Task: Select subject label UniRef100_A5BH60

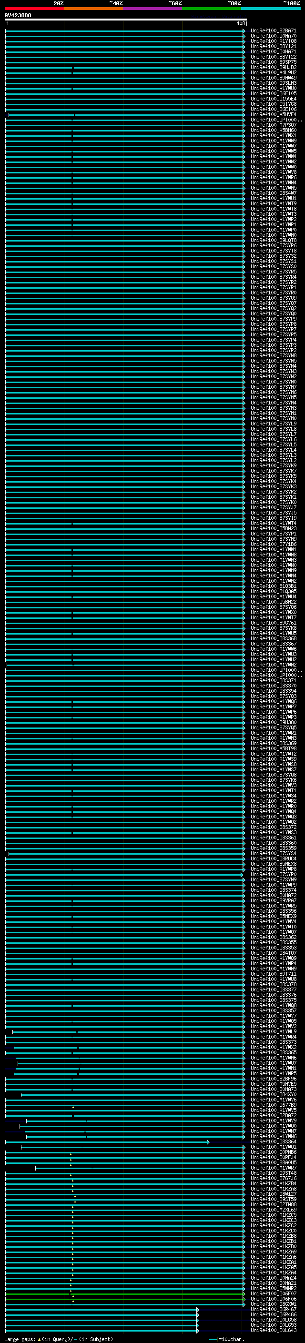Action: point(274,131)
